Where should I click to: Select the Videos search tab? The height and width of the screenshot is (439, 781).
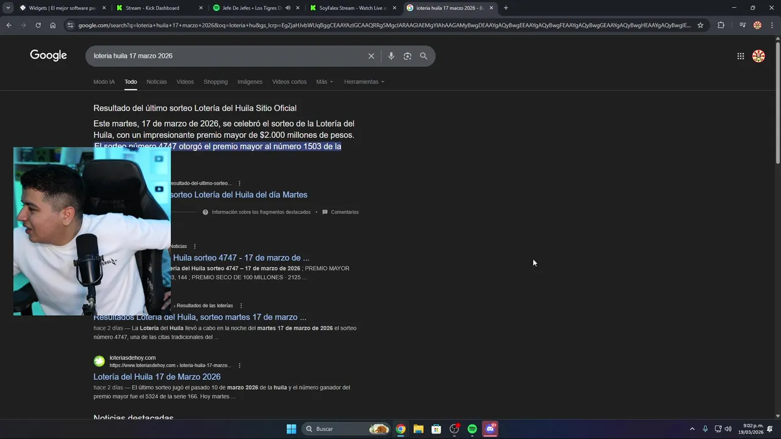pos(185,82)
